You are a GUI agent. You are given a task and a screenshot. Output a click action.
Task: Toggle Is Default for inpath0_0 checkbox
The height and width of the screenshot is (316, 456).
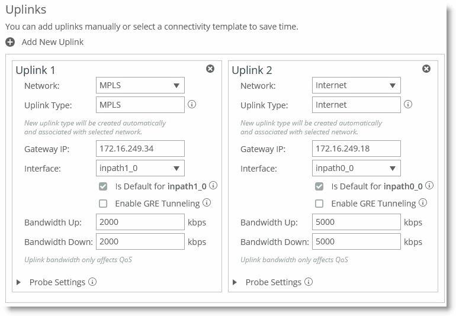(x=319, y=186)
